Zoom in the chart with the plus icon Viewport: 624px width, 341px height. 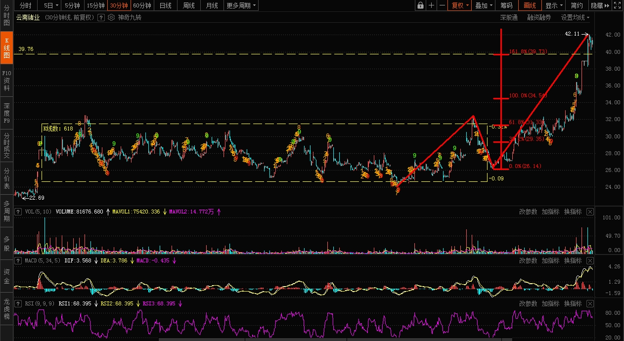(431, 5)
